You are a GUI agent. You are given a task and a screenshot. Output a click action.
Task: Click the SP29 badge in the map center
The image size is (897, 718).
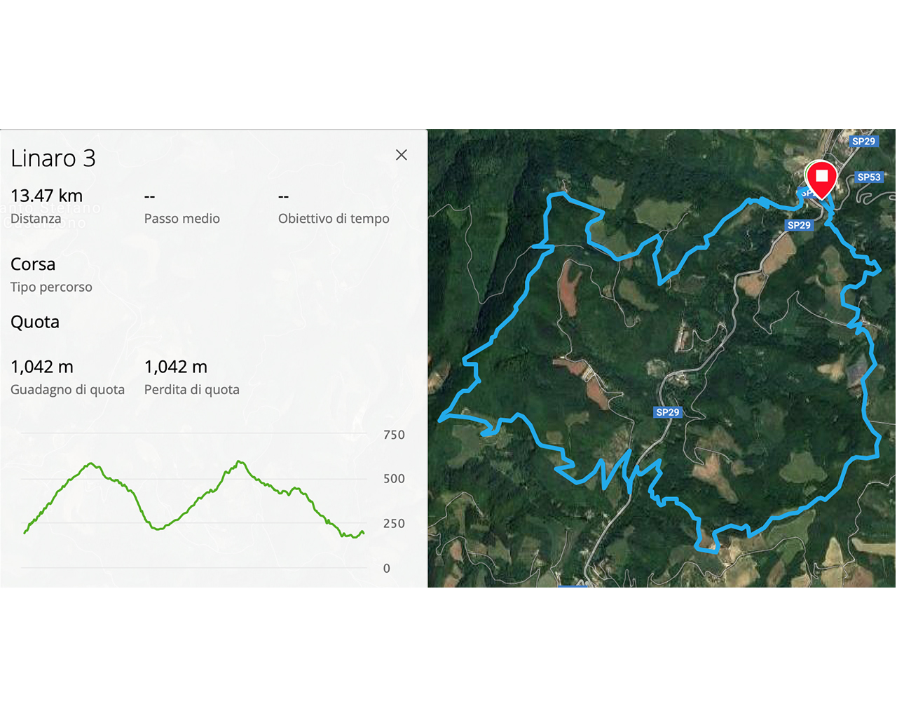click(667, 412)
